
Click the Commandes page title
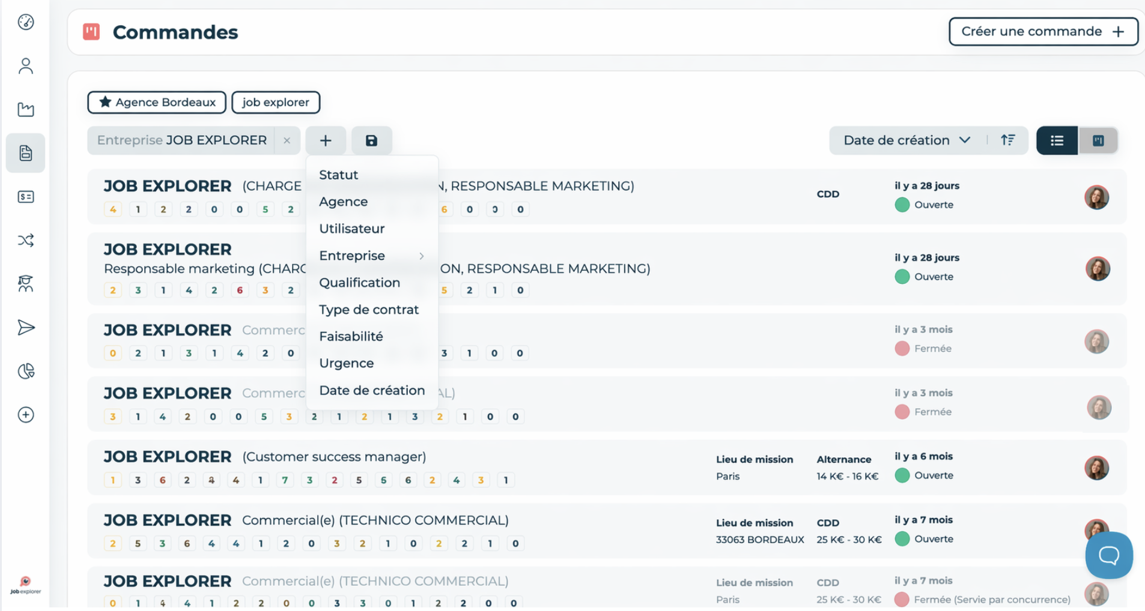coord(175,32)
